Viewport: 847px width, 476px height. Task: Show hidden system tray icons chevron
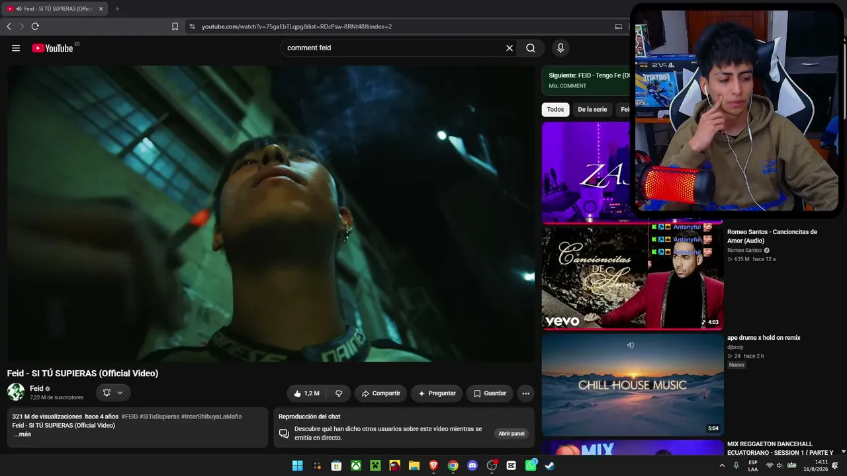click(x=722, y=465)
